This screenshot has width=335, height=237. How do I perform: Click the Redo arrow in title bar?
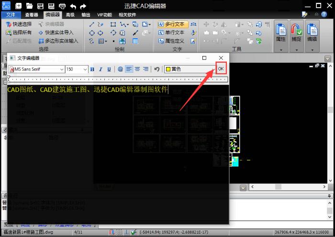[x=83, y=6]
